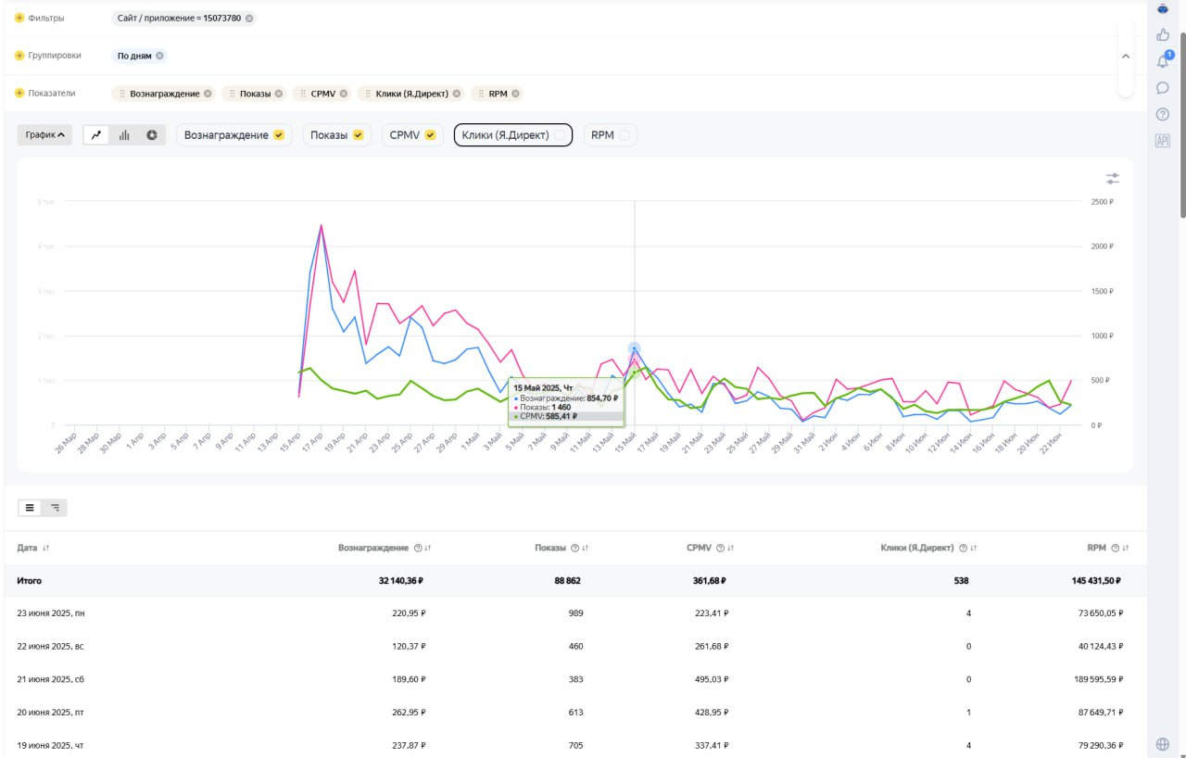Viewport: 1186px width, 758px height.
Task: Switch to pie chart view
Action: click(151, 135)
